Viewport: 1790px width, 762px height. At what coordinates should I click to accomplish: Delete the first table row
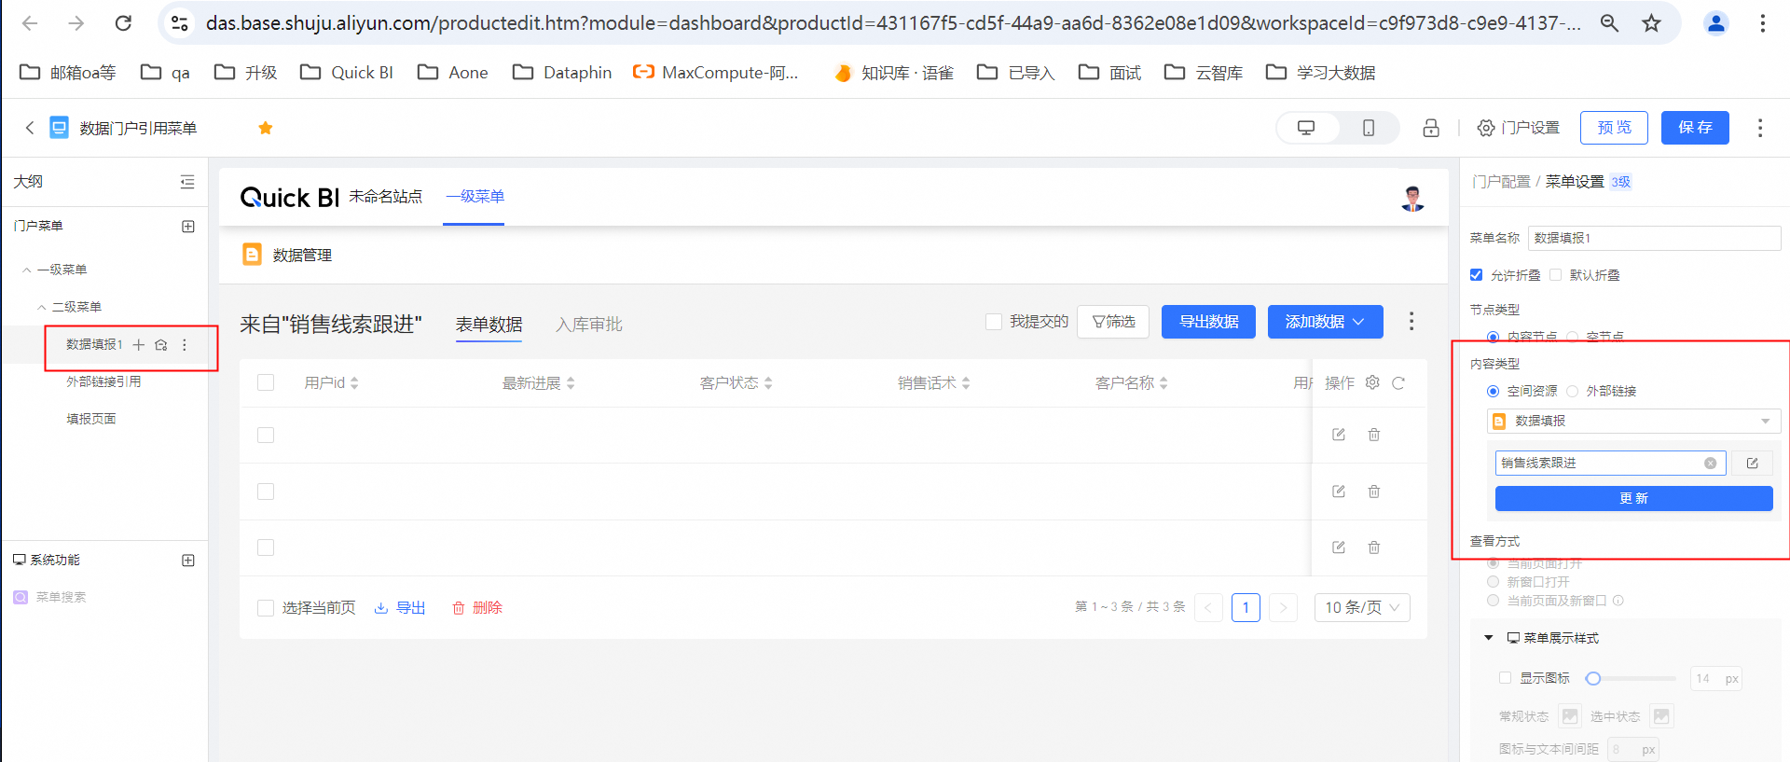(1374, 435)
